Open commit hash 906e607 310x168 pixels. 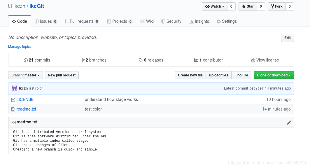click(x=256, y=89)
